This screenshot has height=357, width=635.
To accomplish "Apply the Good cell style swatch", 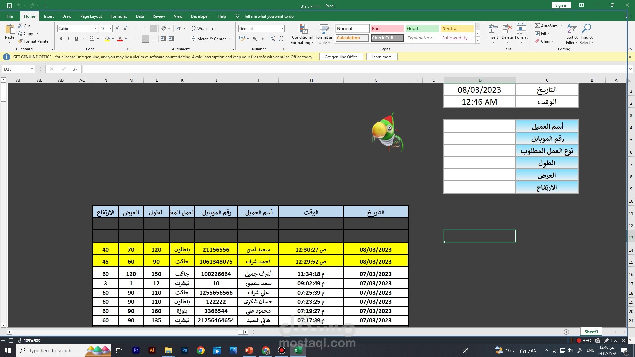I will pyautogui.click(x=422, y=29).
